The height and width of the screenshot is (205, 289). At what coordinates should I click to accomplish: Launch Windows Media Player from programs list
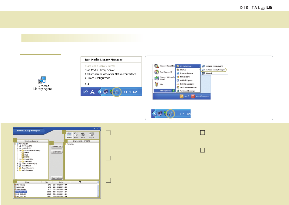pos(187,87)
